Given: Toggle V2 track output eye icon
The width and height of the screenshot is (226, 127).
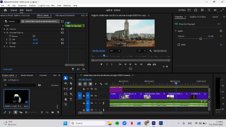Looking at the screenshot, I should coord(96,89).
